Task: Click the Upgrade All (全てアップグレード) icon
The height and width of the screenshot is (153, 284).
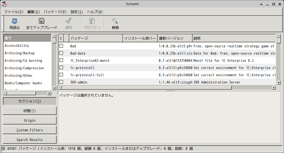Action: click(42, 21)
